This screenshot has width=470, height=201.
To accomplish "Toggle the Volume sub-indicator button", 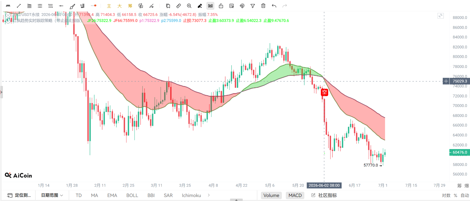I will coord(271,195).
